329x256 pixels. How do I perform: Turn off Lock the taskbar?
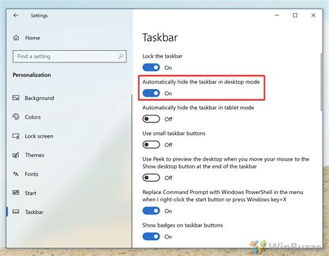pos(151,67)
